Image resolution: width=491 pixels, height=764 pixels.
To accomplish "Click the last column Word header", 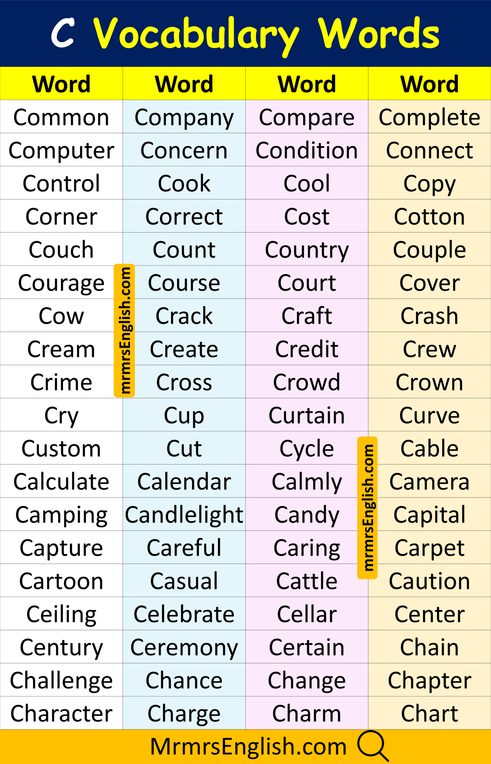I will [x=429, y=84].
